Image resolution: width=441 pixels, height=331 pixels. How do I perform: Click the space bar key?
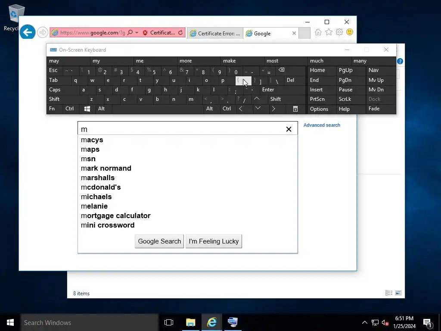click(x=158, y=109)
